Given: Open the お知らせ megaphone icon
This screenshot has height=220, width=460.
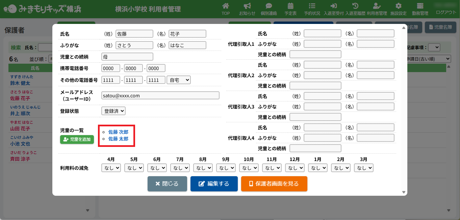Looking at the screenshot, I should [247, 6].
